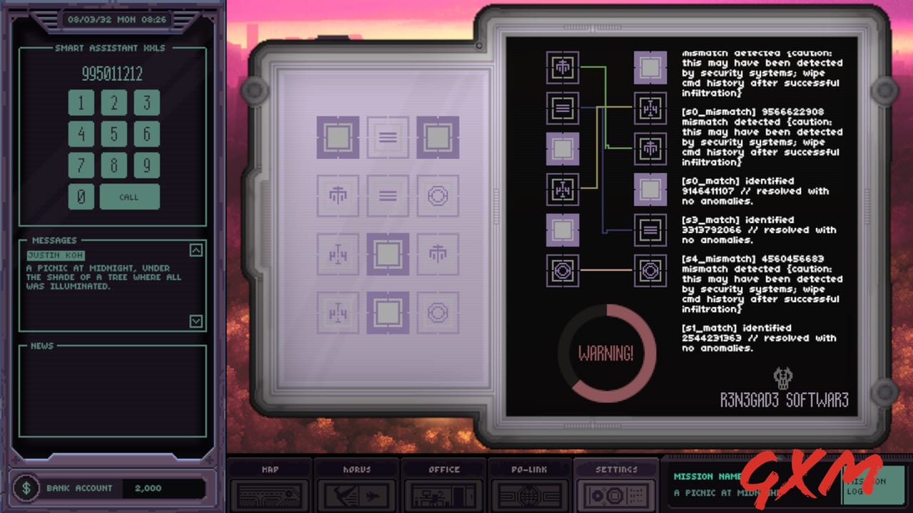Select the crosshair symbol tile in the puzzle grid

[x=338, y=195]
